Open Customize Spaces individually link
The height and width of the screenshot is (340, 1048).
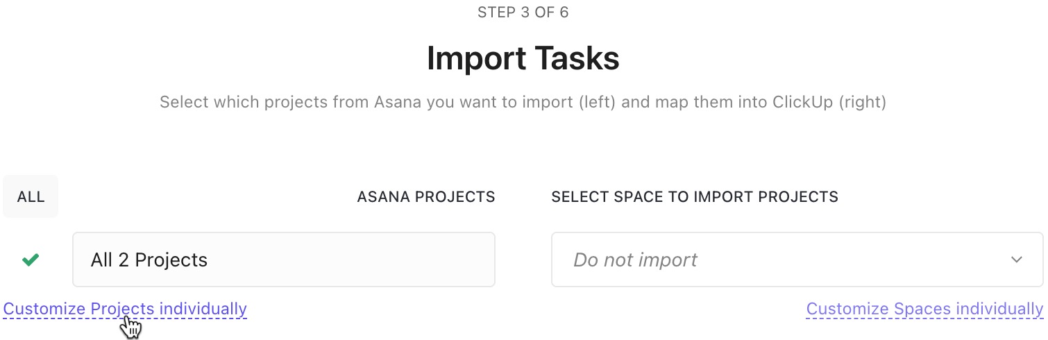[x=924, y=309]
